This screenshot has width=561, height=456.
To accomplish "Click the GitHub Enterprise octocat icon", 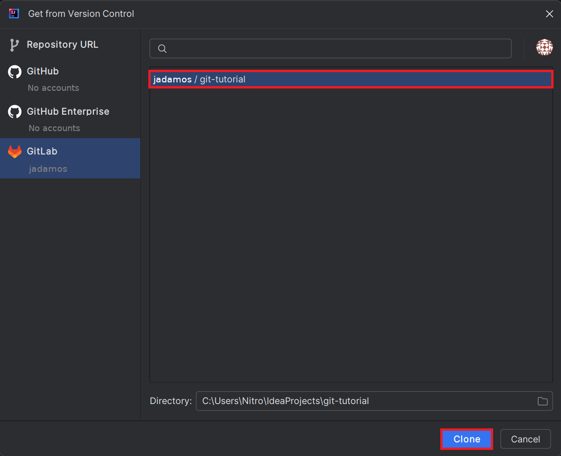I will click(15, 112).
